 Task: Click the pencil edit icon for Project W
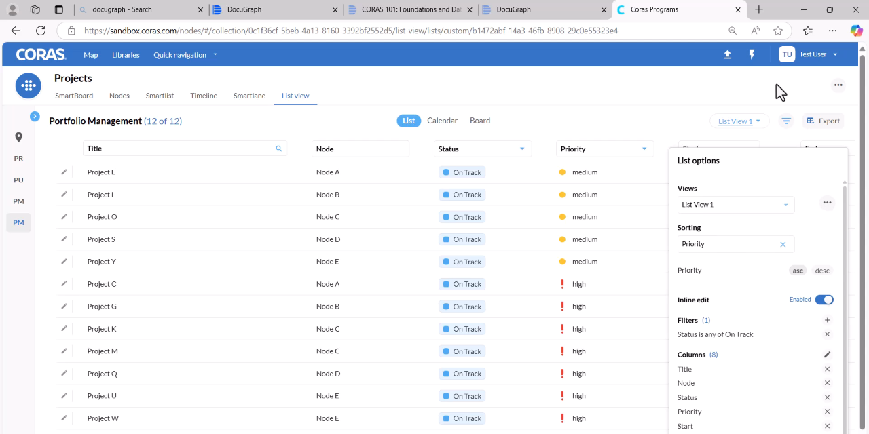click(x=64, y=418)
